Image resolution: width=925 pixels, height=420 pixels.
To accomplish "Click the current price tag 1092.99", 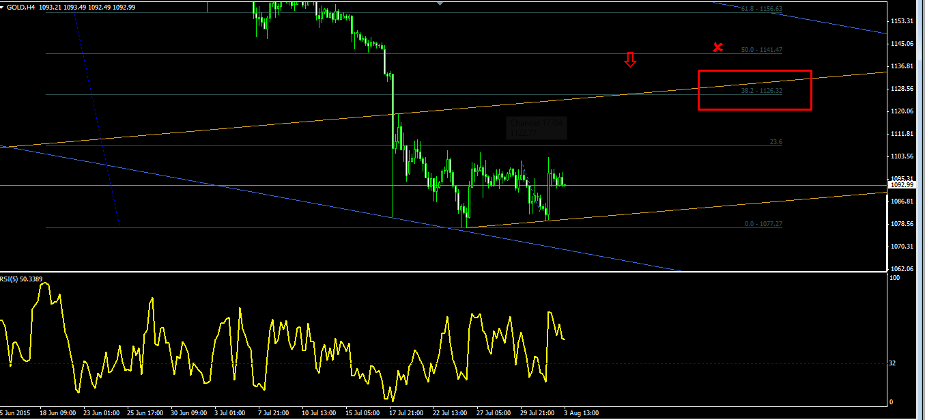I will [x=902, y=185].
